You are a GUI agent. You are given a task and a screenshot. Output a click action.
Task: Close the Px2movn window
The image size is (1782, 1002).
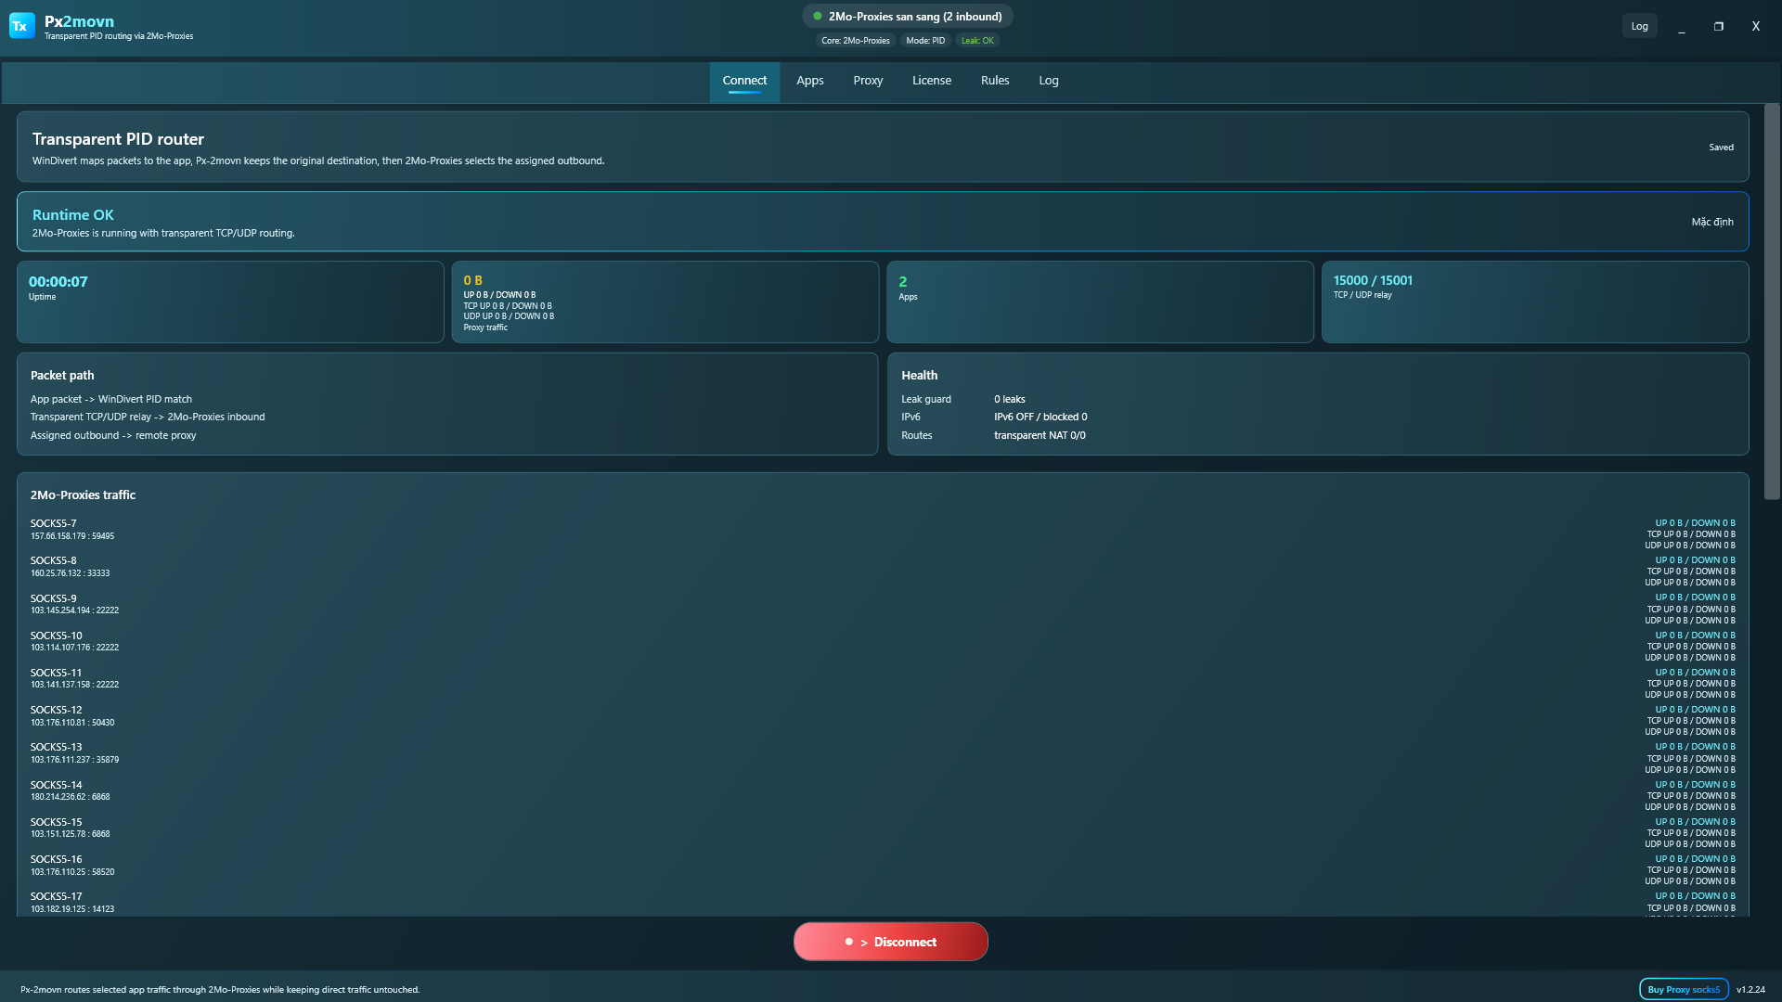1756,26
